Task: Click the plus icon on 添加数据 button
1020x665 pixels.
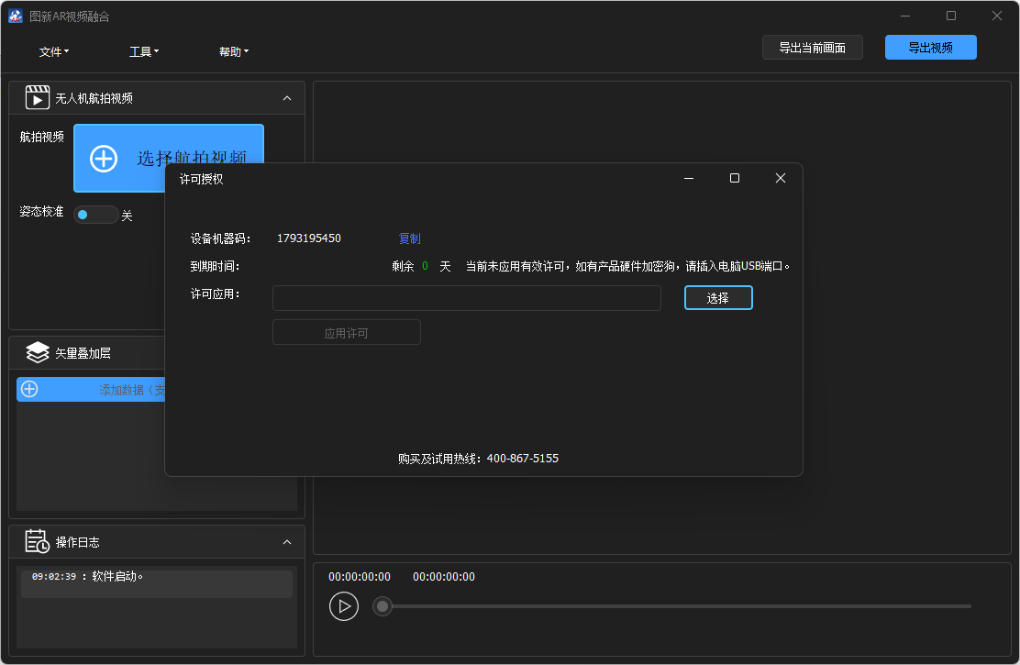Action: coord(28,388)
